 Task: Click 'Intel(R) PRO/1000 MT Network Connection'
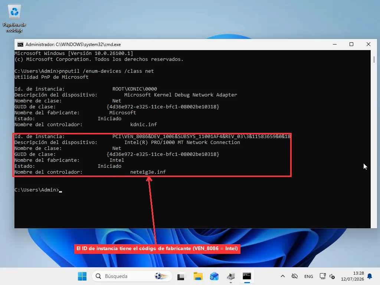(182, 142)
